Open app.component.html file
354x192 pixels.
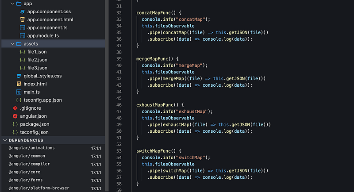click(x=50, y=19)
